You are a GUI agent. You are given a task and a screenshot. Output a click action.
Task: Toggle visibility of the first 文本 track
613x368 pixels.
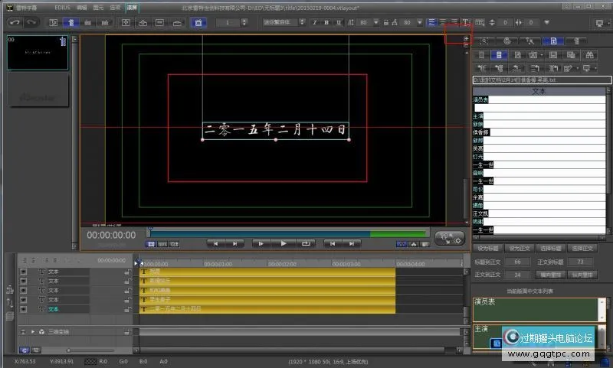click(23, 272)
